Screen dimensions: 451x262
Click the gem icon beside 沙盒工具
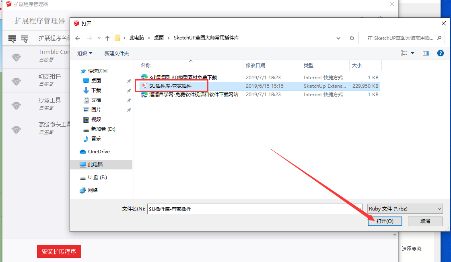16,106
